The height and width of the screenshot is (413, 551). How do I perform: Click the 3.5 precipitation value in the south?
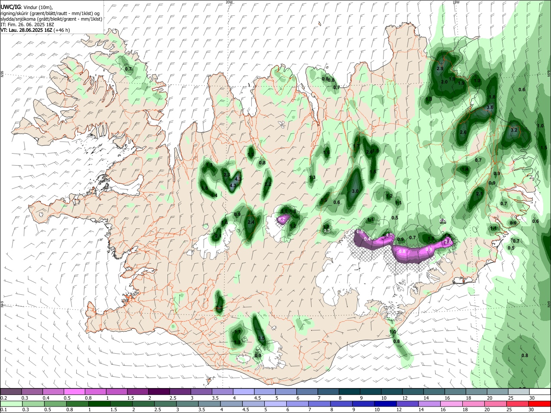click(x=261, y=338)
